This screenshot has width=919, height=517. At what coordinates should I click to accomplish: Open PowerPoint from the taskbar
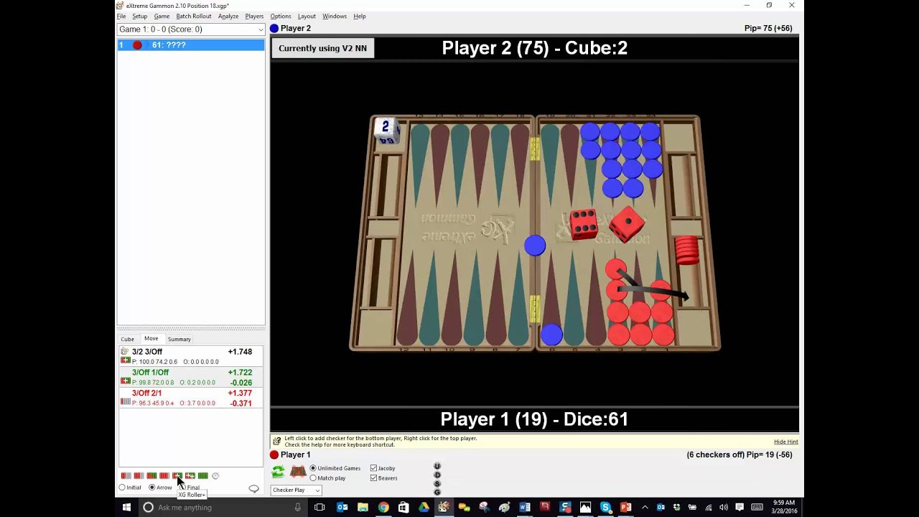coord(625,507)
